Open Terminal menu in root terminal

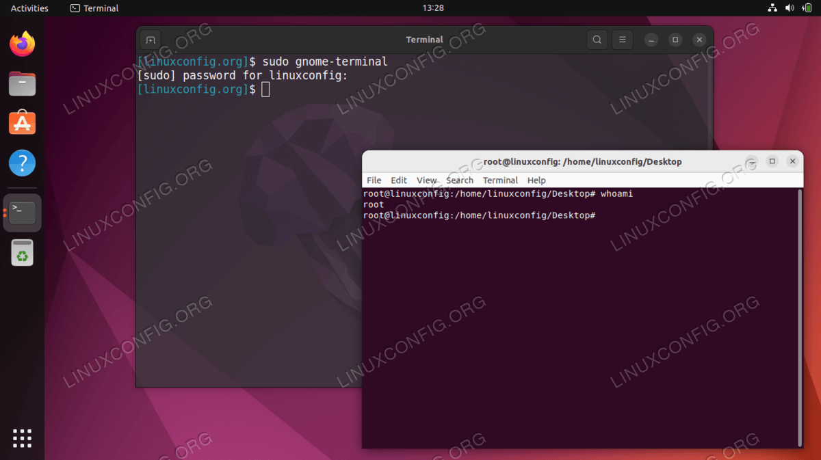(x=500, y=180)
